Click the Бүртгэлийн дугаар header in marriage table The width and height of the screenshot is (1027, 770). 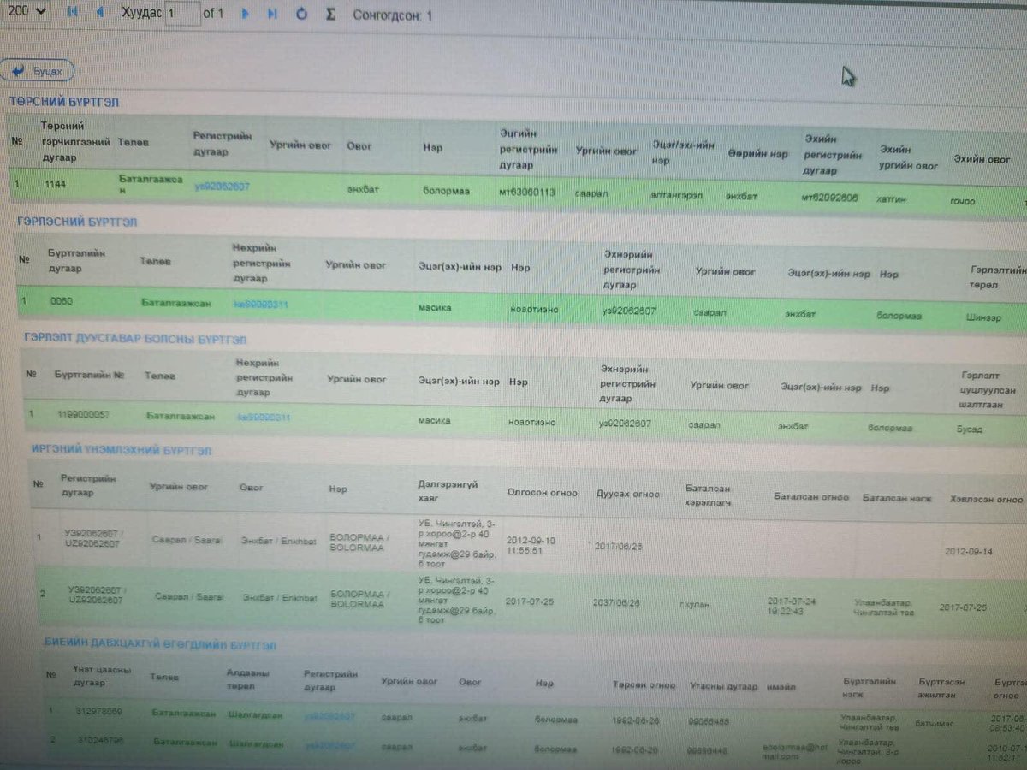76,261
